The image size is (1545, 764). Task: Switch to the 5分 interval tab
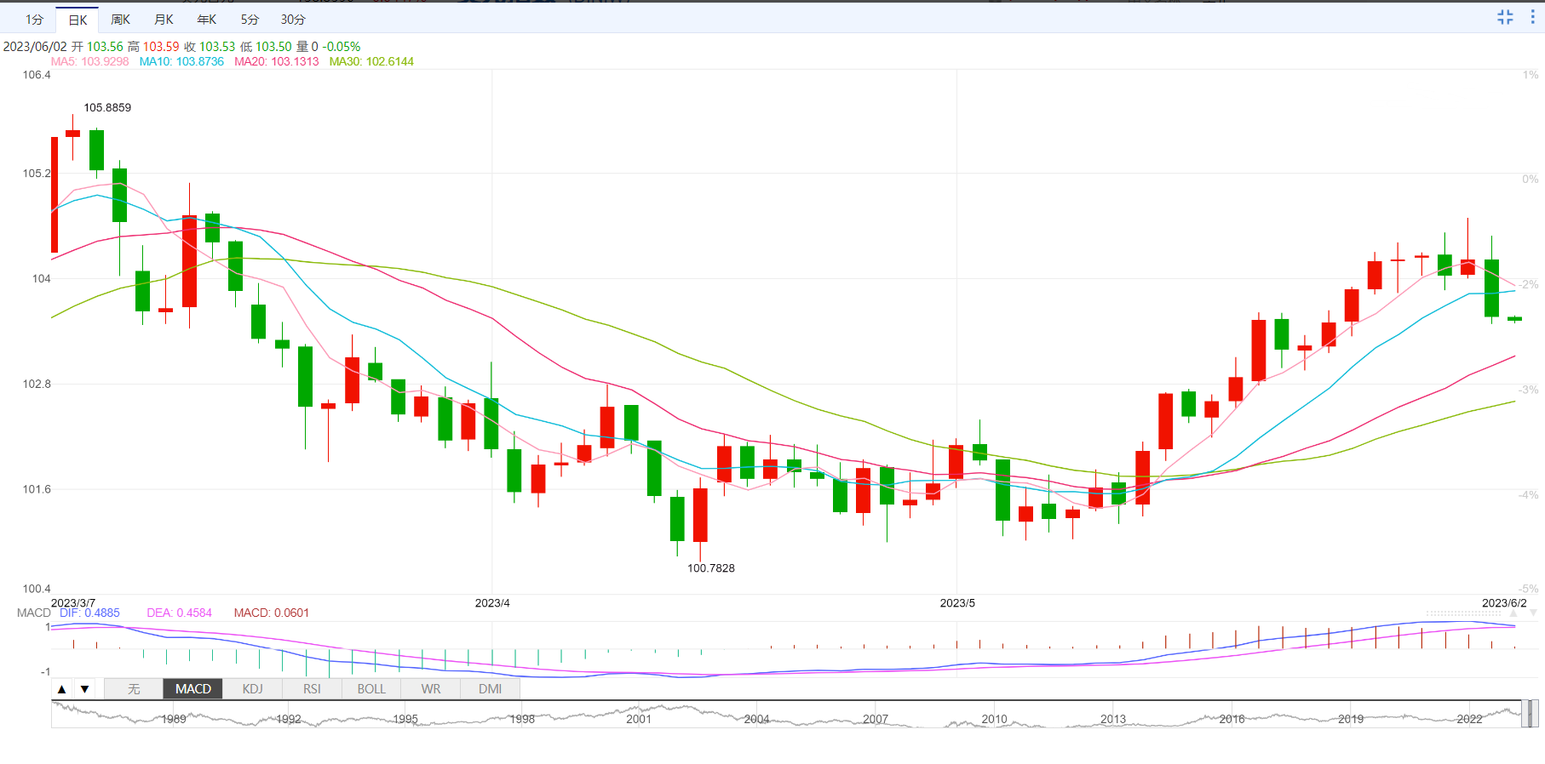pyautogui.click(x=249, y=20)
